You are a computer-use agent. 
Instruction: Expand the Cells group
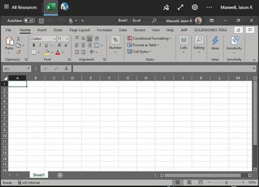pos(183,45)
